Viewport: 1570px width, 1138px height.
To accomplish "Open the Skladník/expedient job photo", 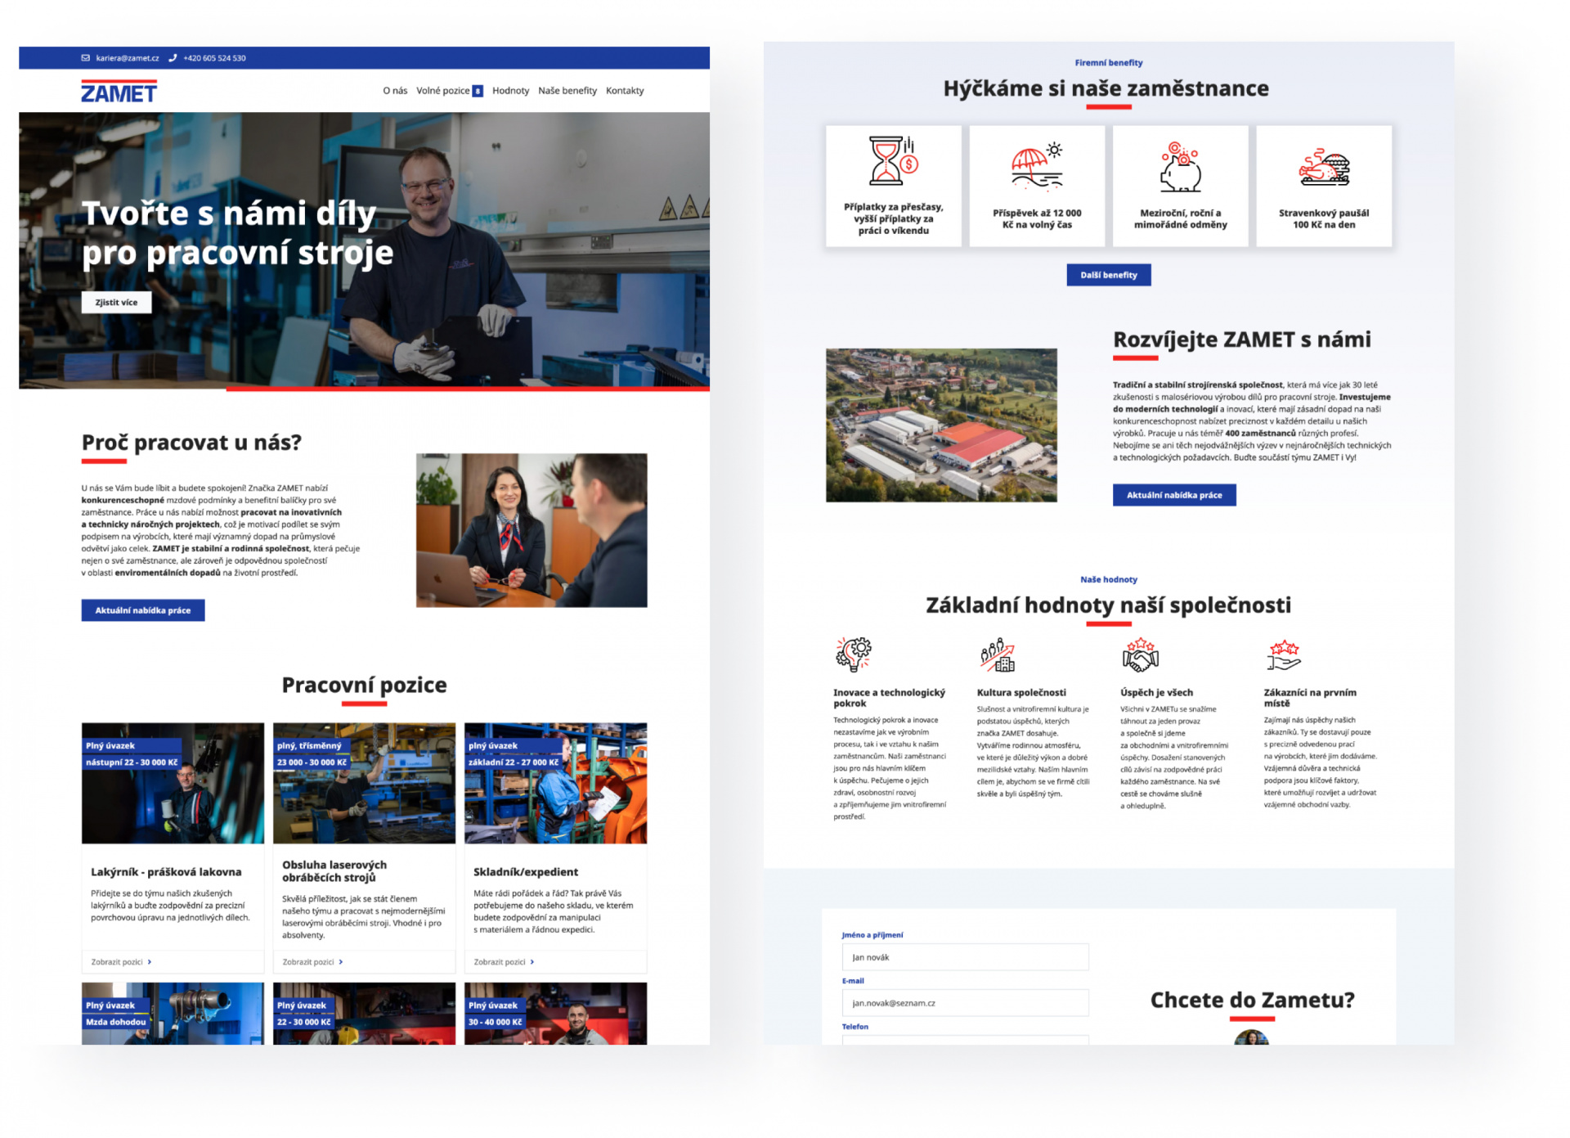I will pos(555,783).
